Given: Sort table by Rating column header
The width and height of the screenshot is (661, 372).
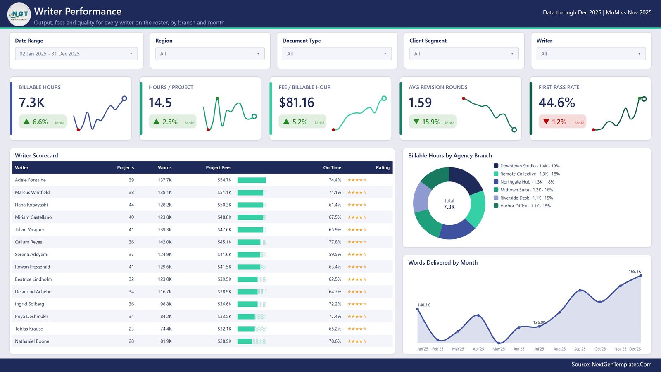Looking at the screenshot, I should click(383, 167).
